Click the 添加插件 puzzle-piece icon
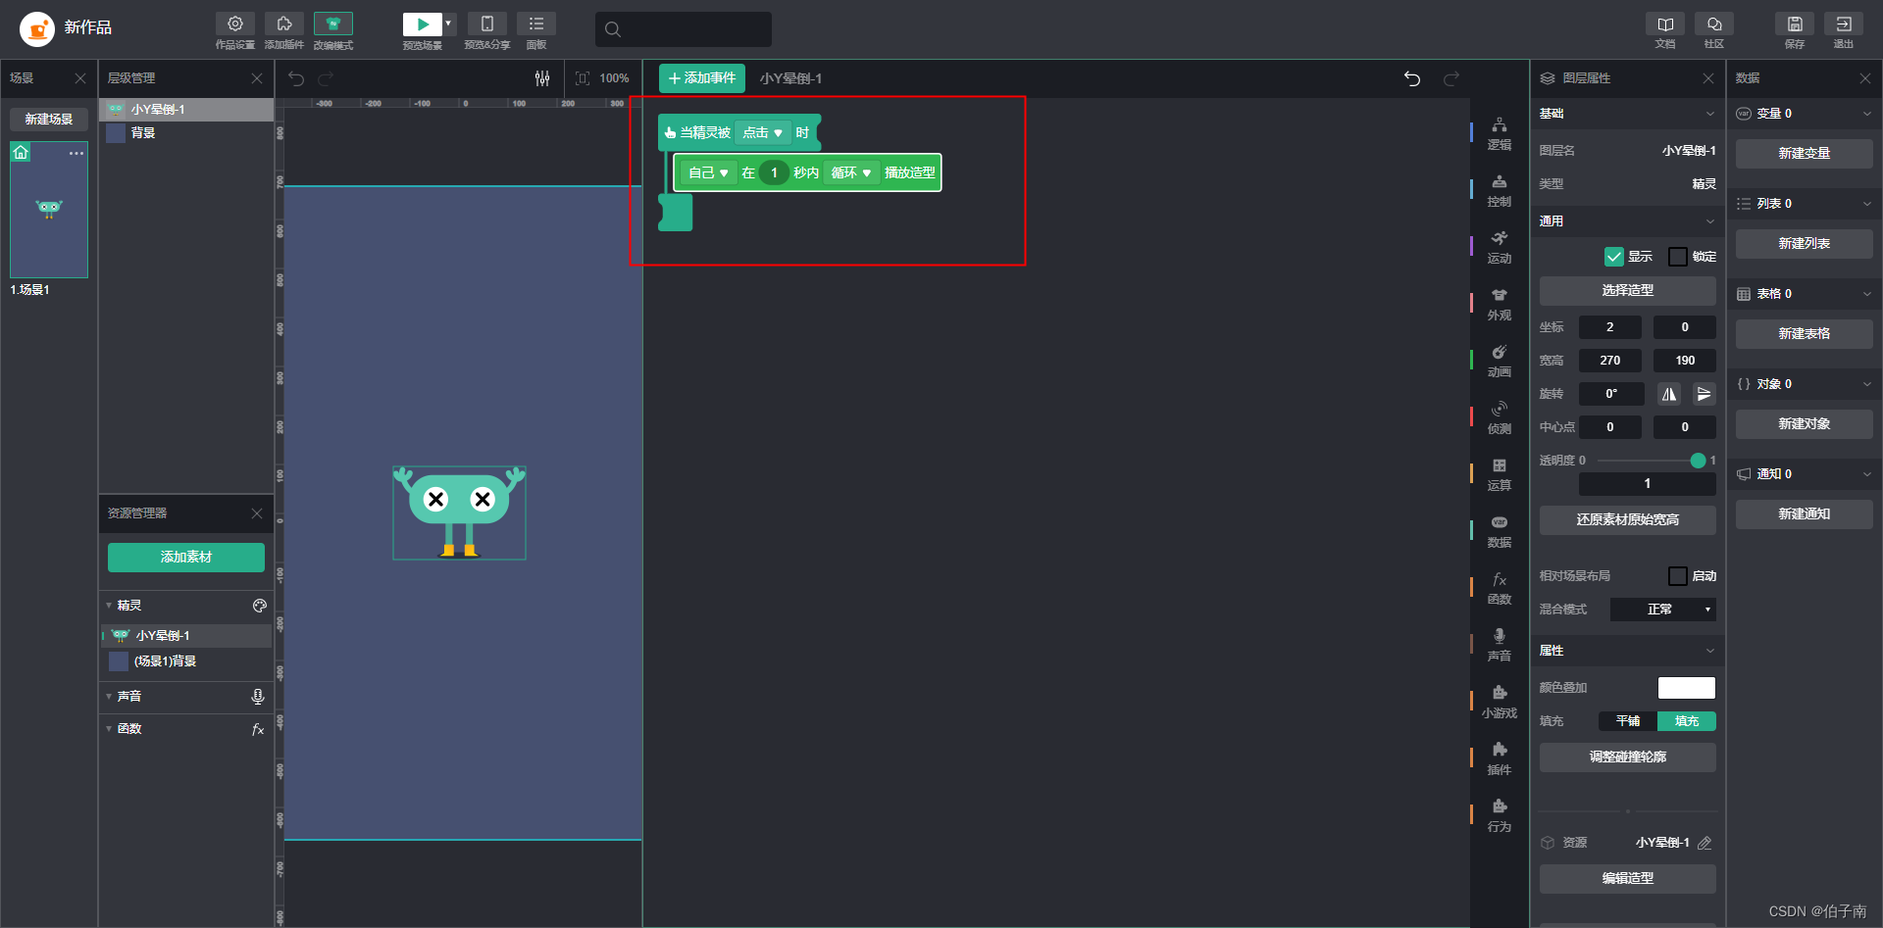 coord(283,24)
